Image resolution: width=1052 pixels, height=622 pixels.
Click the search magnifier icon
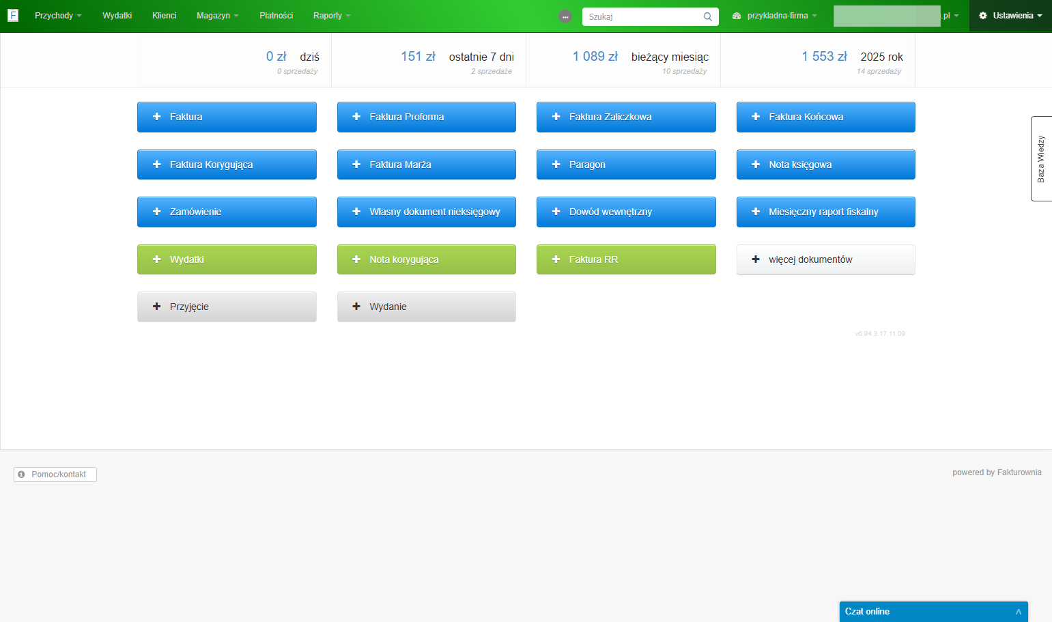(708, 16)
